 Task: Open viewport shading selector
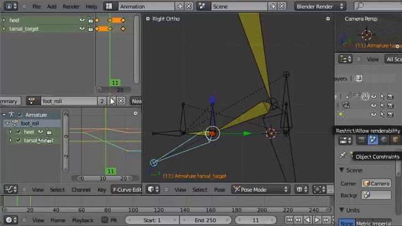[x=301, y=190]
